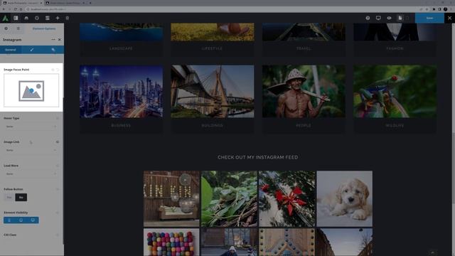The image size is (455, 256).
Task: Open the Wildlife frog image
Action: pos(395,92)
